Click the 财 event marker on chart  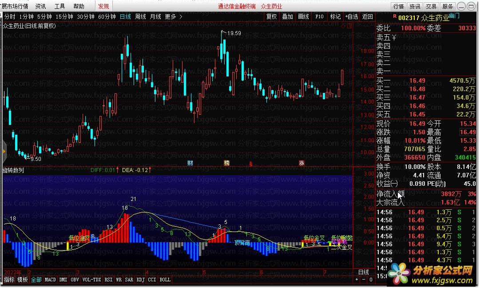point(190,163)
